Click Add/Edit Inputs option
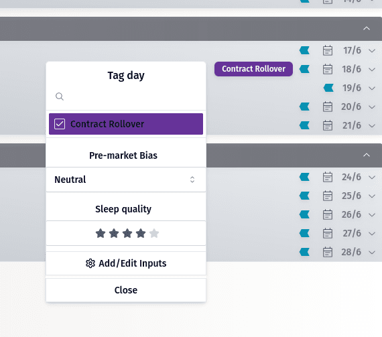This screenshot has height=337, width=382. [126, 263]
